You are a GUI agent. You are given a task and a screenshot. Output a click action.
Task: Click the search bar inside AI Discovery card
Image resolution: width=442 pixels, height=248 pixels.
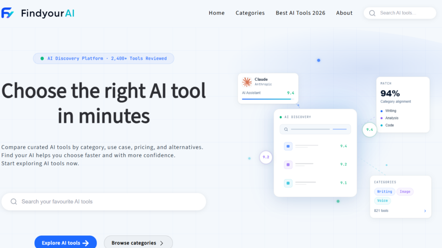click(315, 129)
